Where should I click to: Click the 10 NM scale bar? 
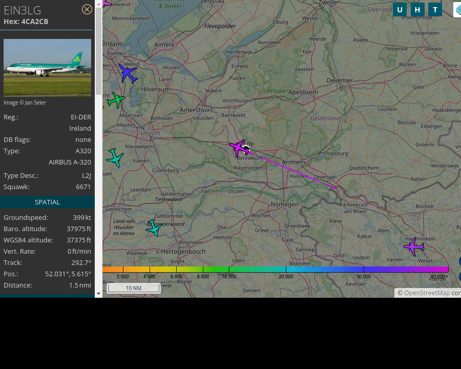(134, 288)
